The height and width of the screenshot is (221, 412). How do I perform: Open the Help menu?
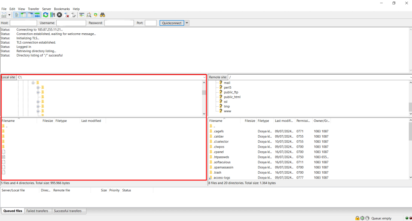76,9
